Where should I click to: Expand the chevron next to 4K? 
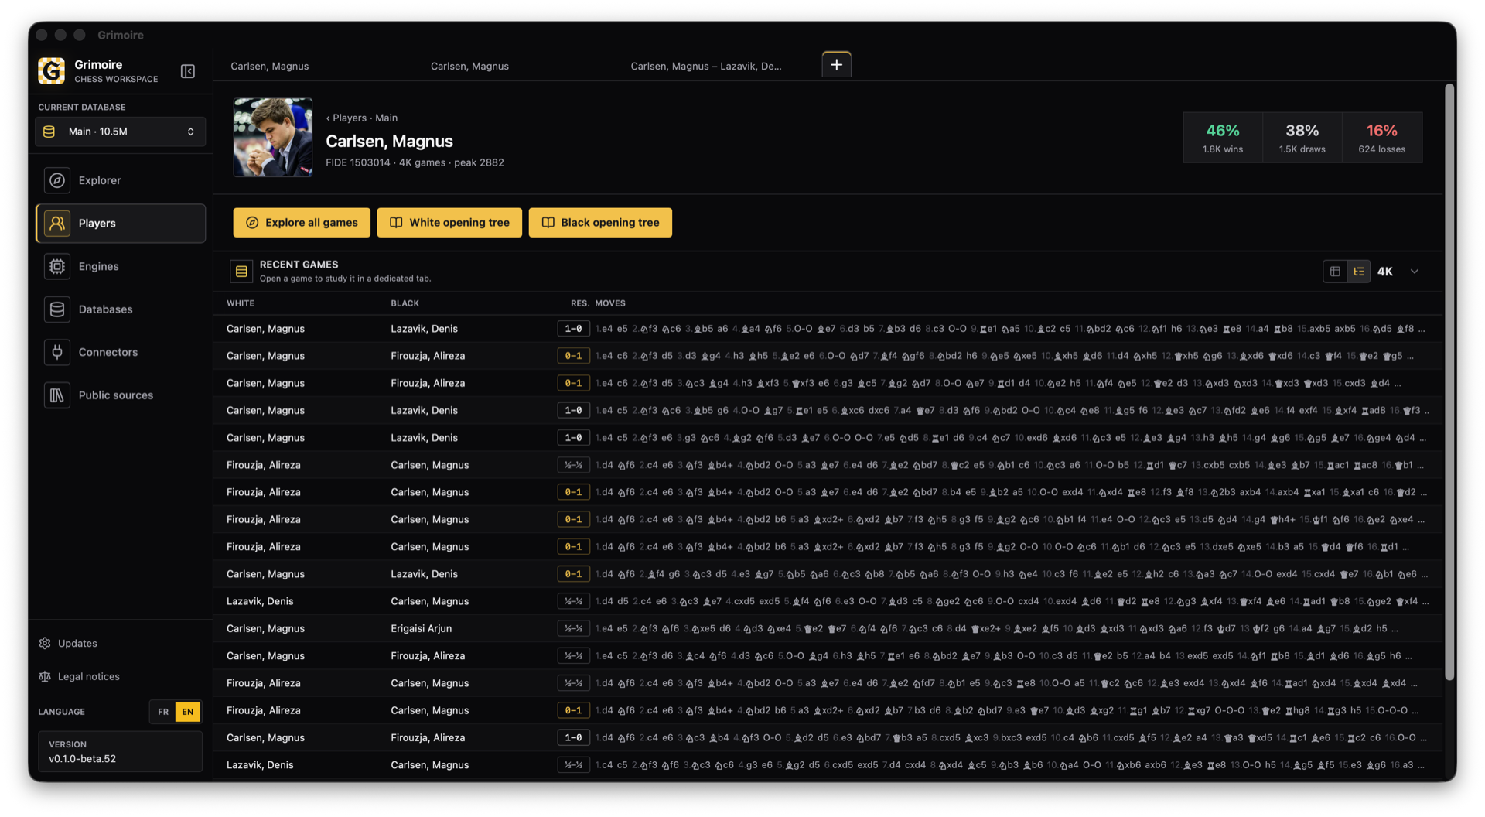click(1415, 272)
